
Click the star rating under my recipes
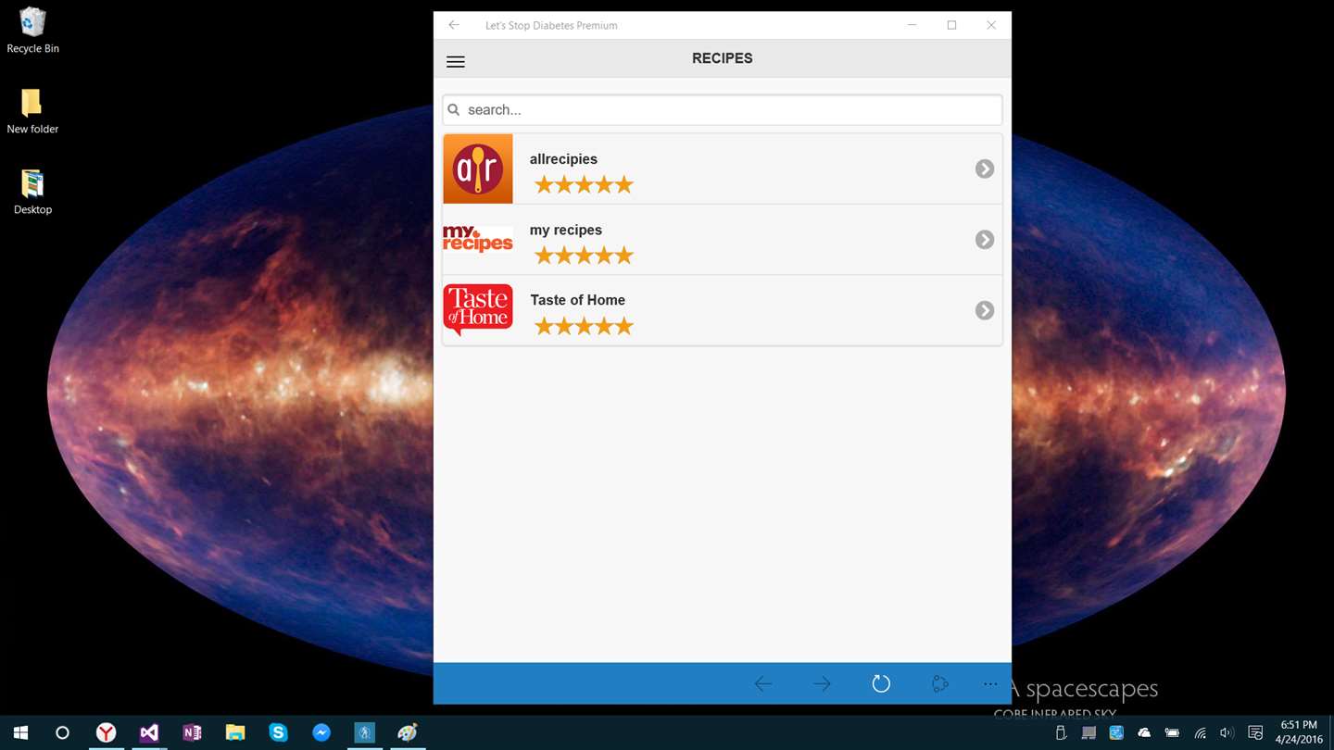[x=584, y=255]
